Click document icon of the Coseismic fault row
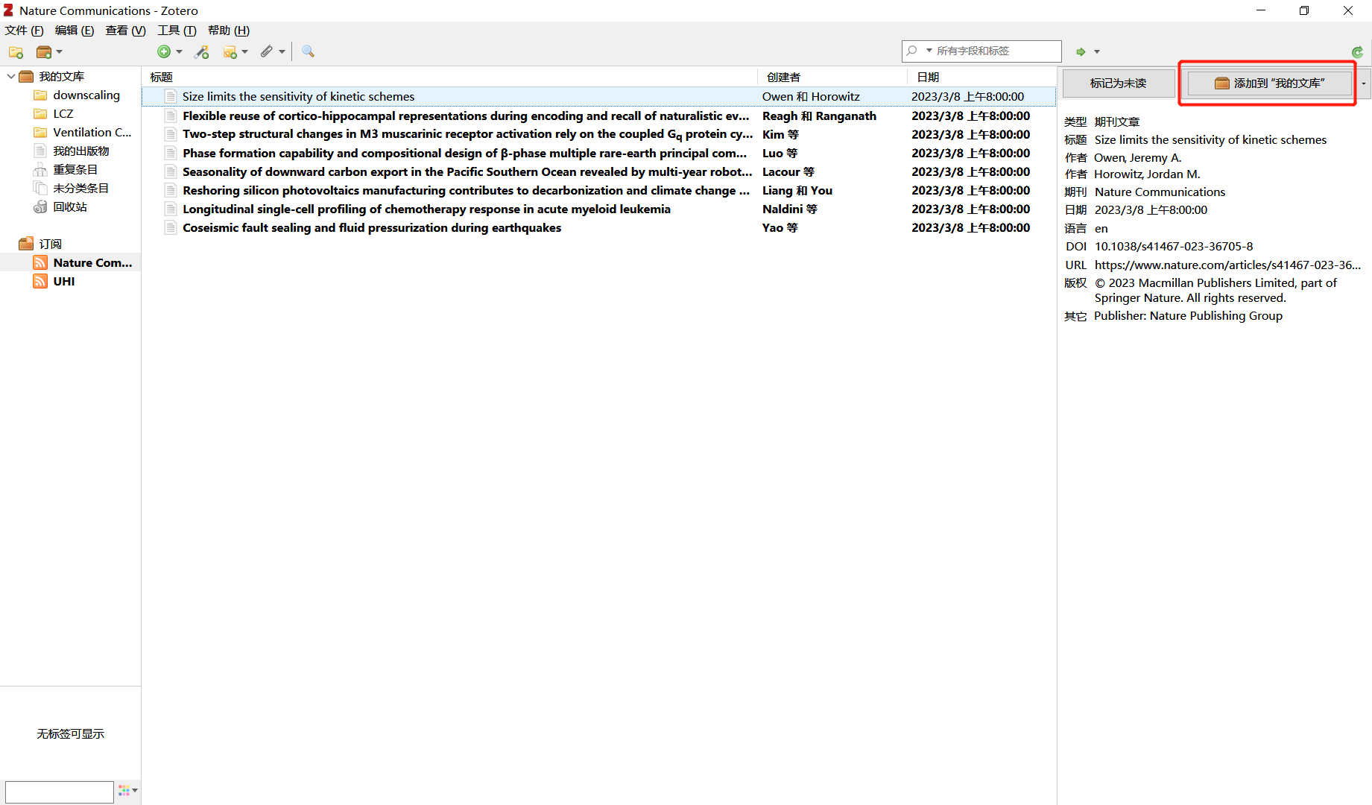Image resolution: width=1372 pixels, height=805 pixels. coord(171,228)
